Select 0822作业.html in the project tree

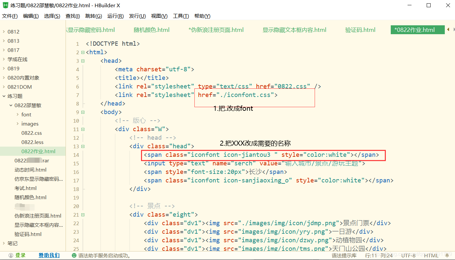point(38,152)
